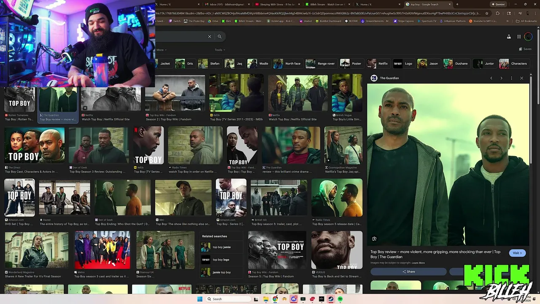Screen dimensions: 540x304
Task: Select the Dushane filter chip
Action: [x=456, y=64]
